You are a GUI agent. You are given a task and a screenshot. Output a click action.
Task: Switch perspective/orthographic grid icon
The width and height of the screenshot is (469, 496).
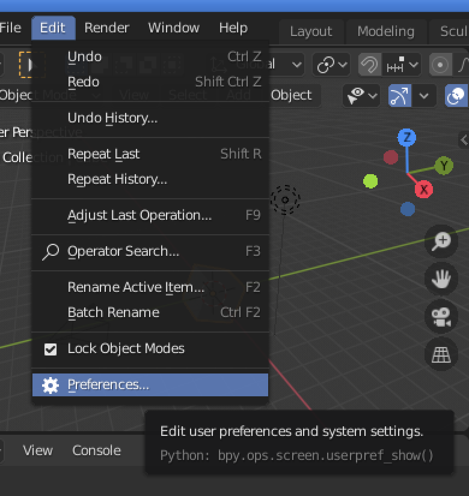point(441,354)
